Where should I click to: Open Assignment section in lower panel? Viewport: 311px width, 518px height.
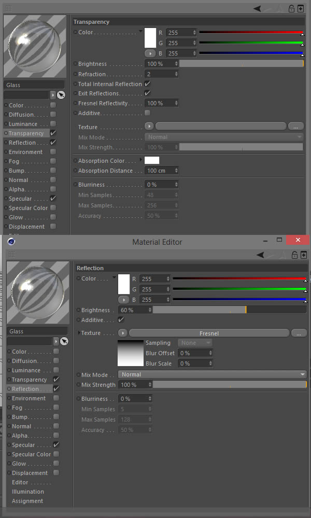tap(27, 501)
